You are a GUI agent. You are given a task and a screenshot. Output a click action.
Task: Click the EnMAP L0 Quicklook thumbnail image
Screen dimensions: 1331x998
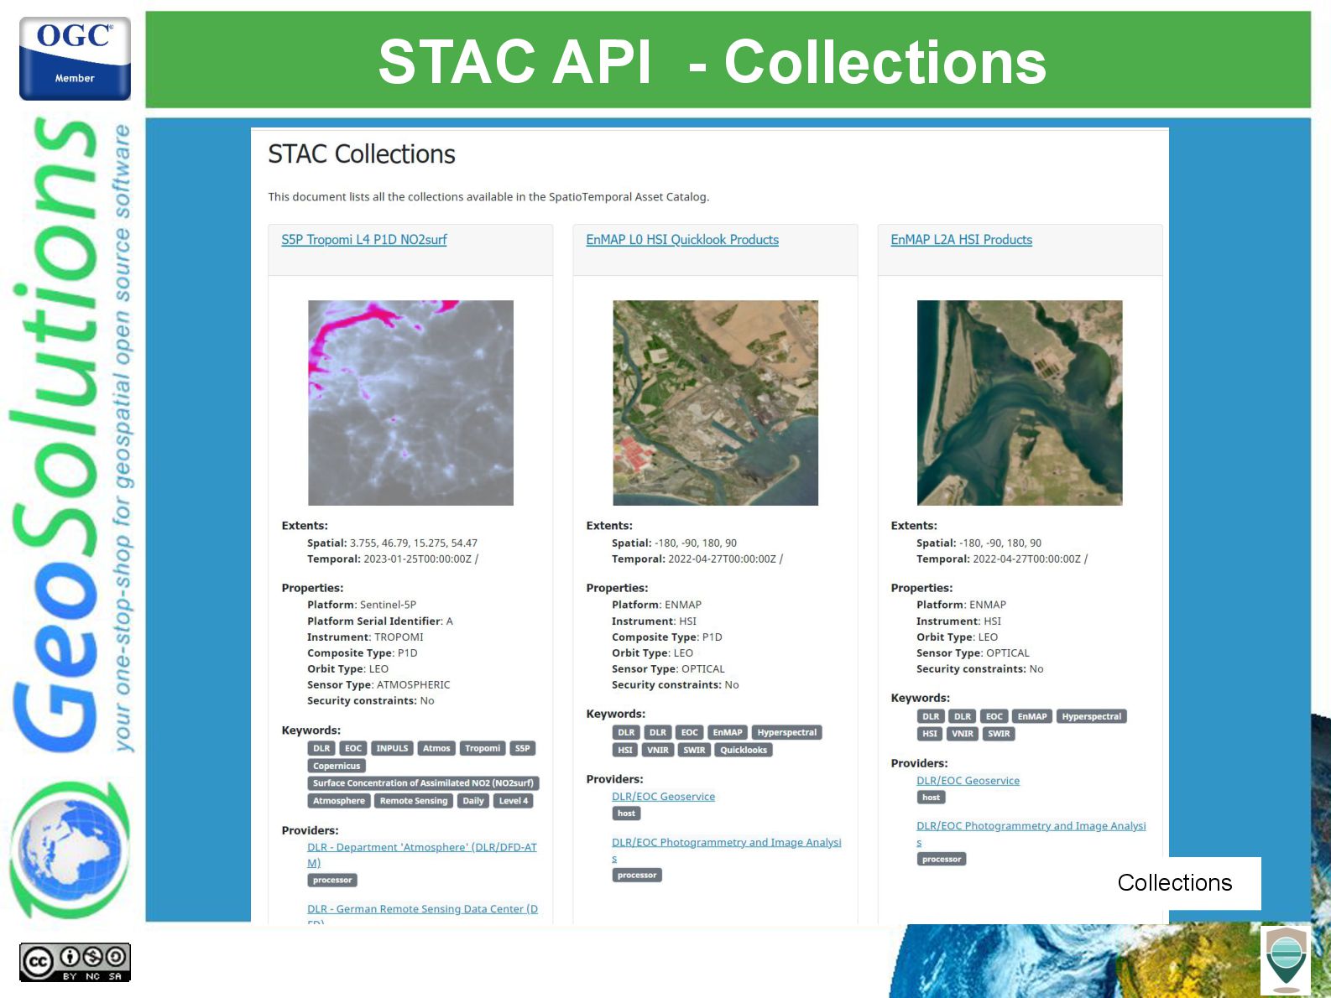pos(715,403)
